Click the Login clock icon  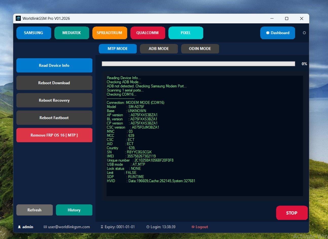point(148,227)
